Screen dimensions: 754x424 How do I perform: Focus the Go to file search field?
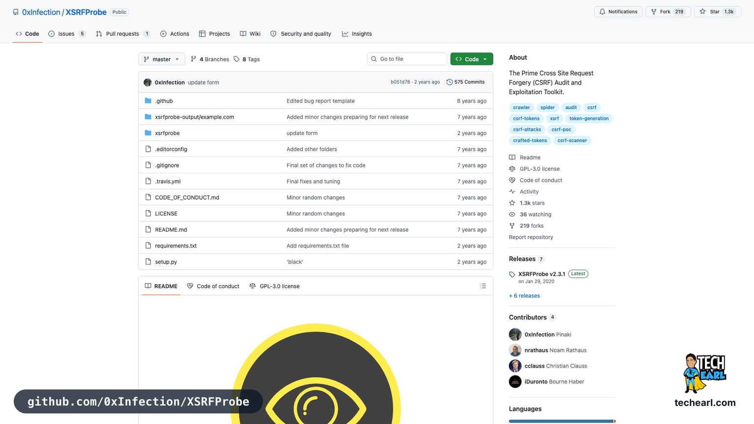coord(407,59)
